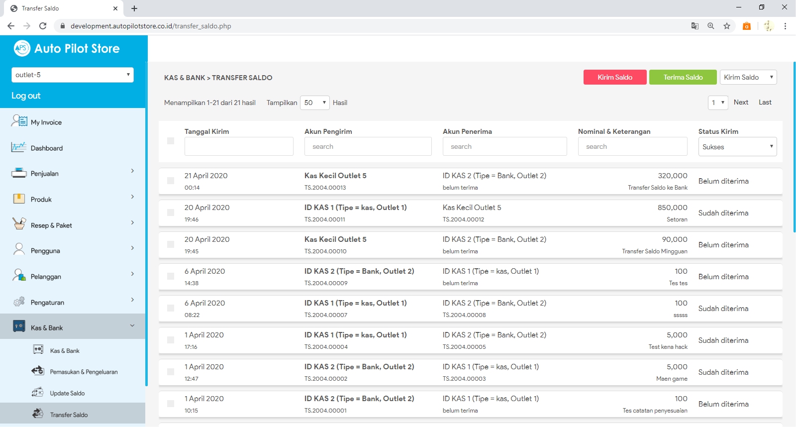
Task: Open Update Saldo submenu icon
Action: click(38, 393)
